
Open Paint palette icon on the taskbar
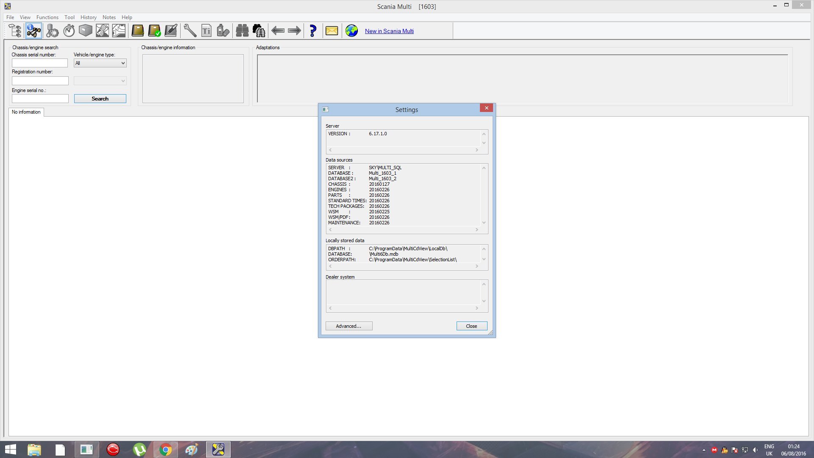pyautogui.click(x=192, y=450)
